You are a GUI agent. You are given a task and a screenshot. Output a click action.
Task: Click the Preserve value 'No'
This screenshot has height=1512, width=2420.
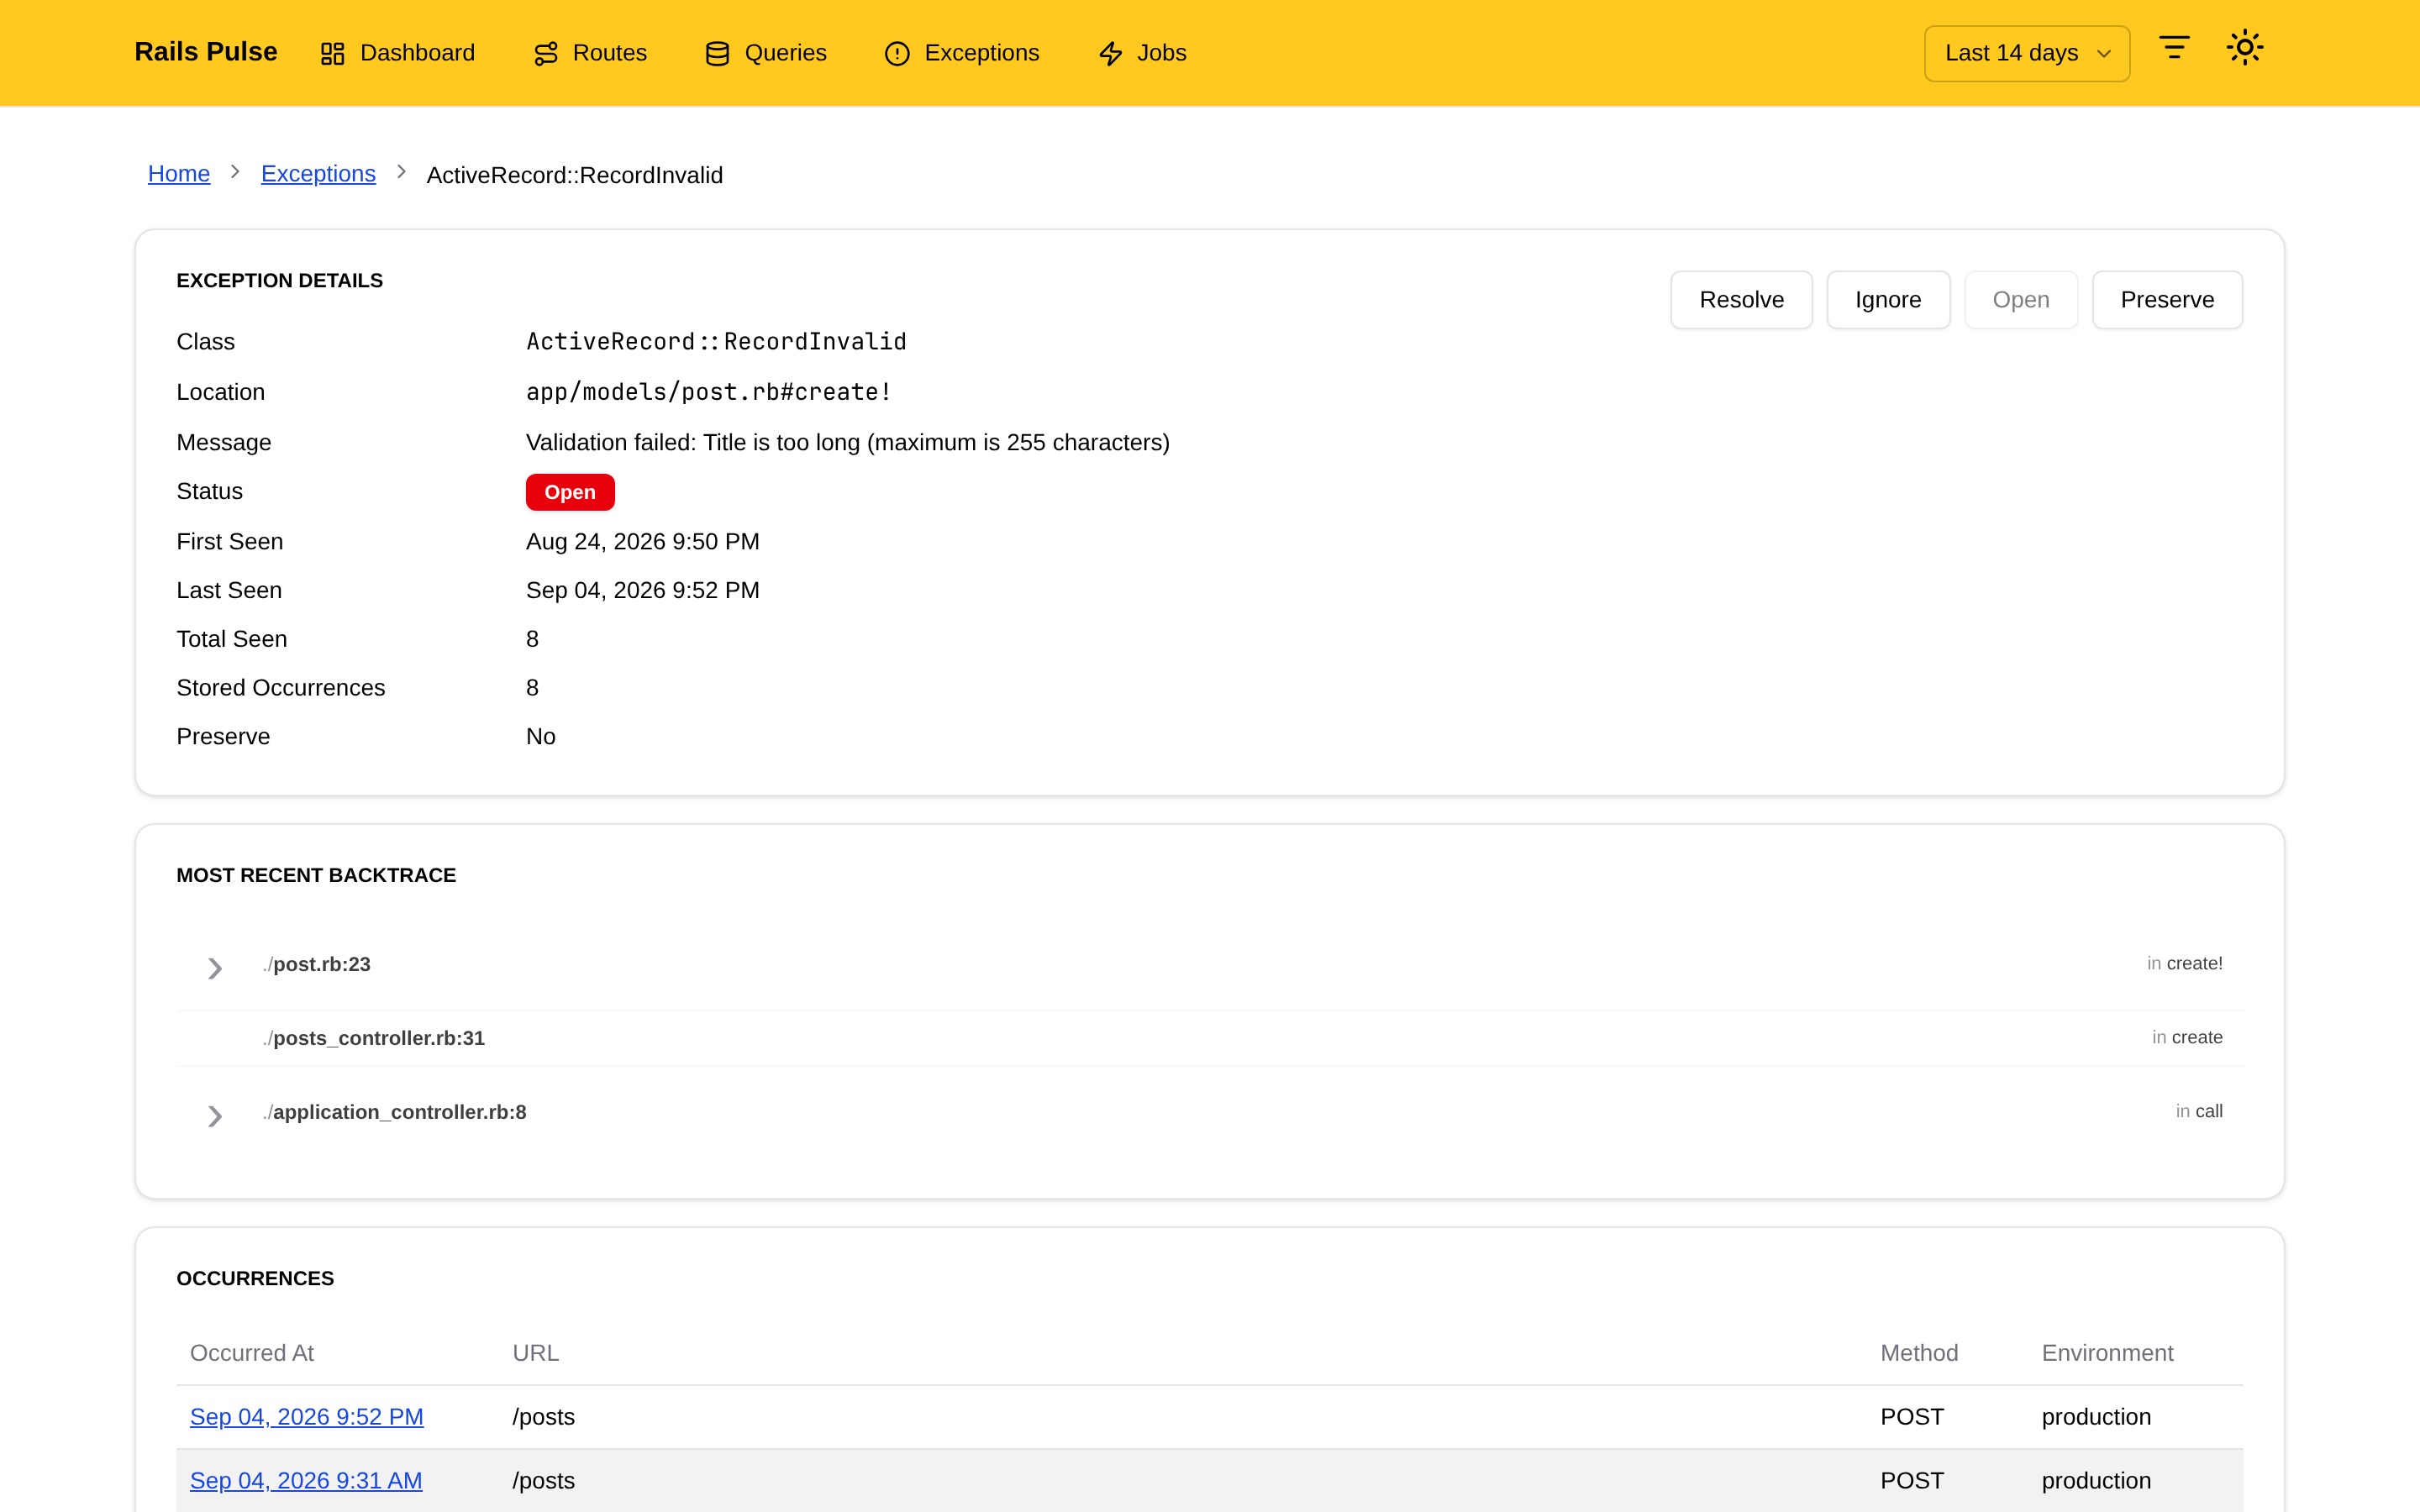541,737
